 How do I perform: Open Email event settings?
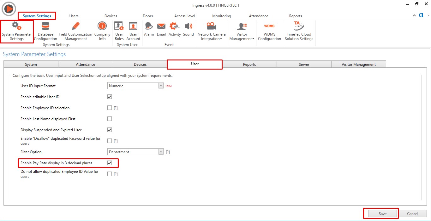point(161,29)
